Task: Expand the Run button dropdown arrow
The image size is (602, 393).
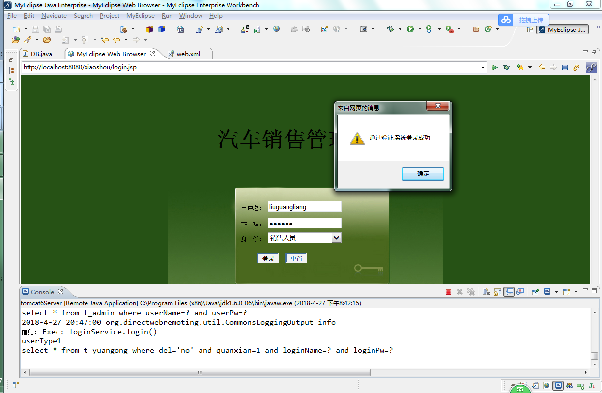Action: point(420,29)
